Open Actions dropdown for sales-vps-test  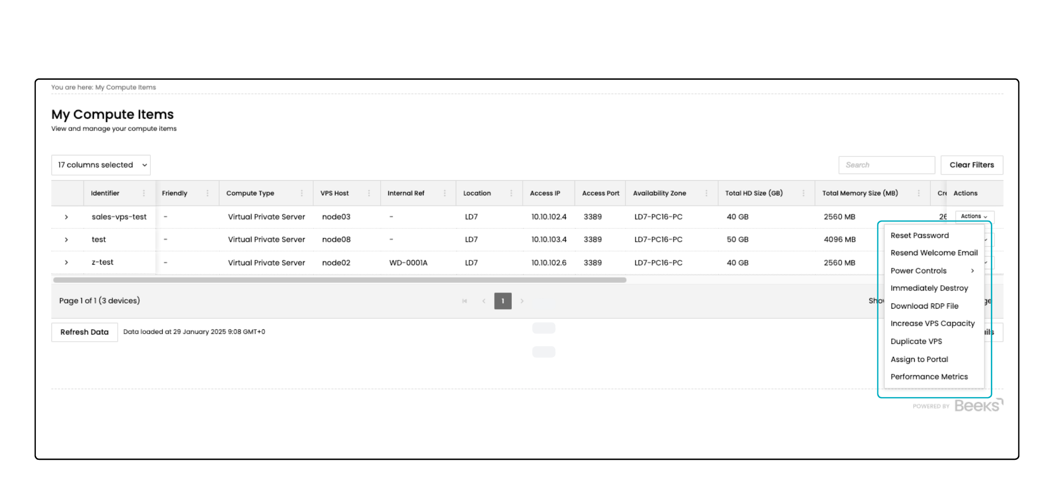[974, 216]
